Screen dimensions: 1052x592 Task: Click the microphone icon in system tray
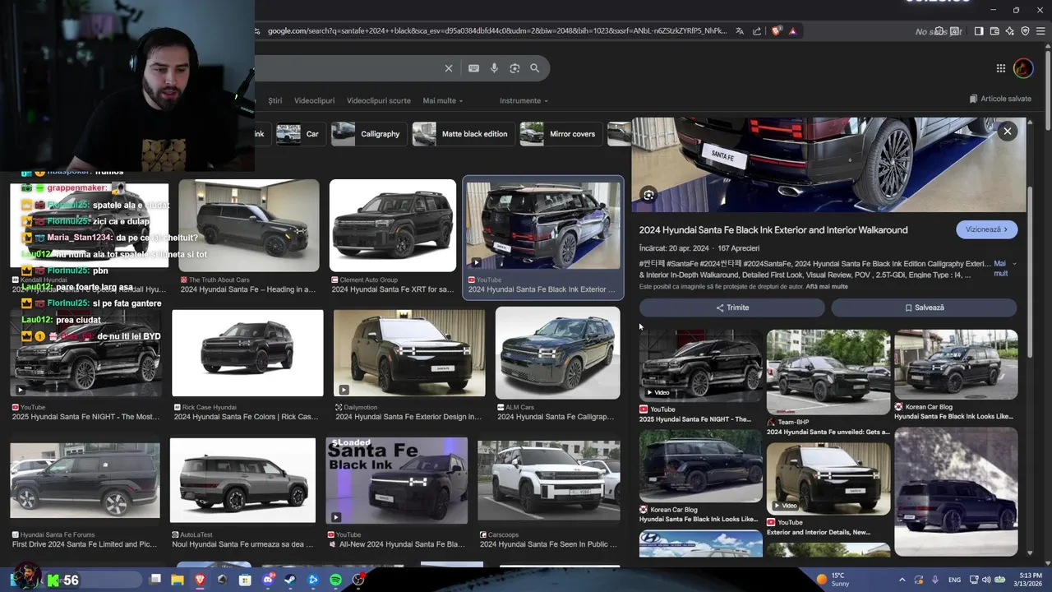click(935, 580)
